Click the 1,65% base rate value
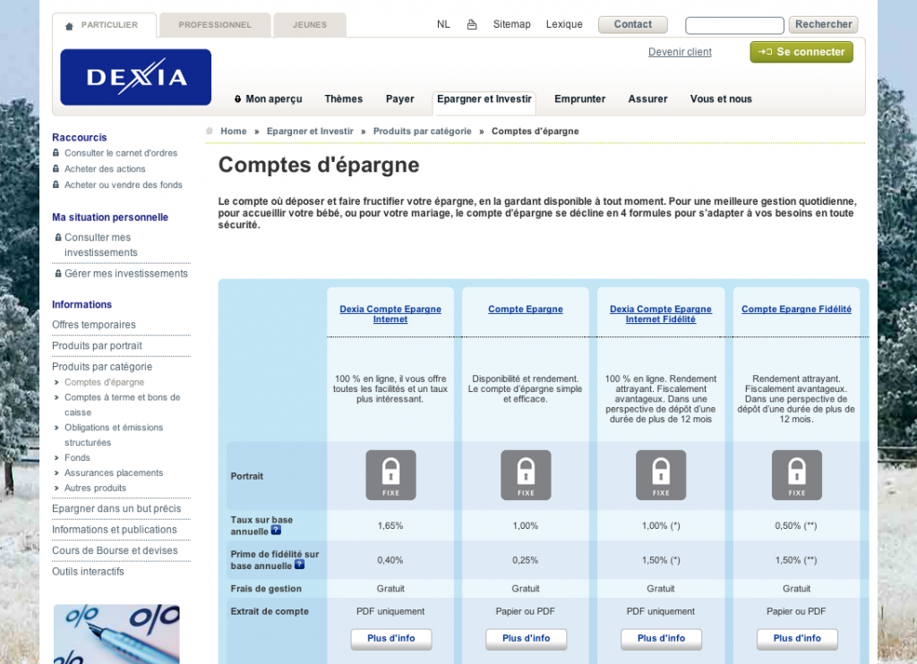 [x=390, y=526]
